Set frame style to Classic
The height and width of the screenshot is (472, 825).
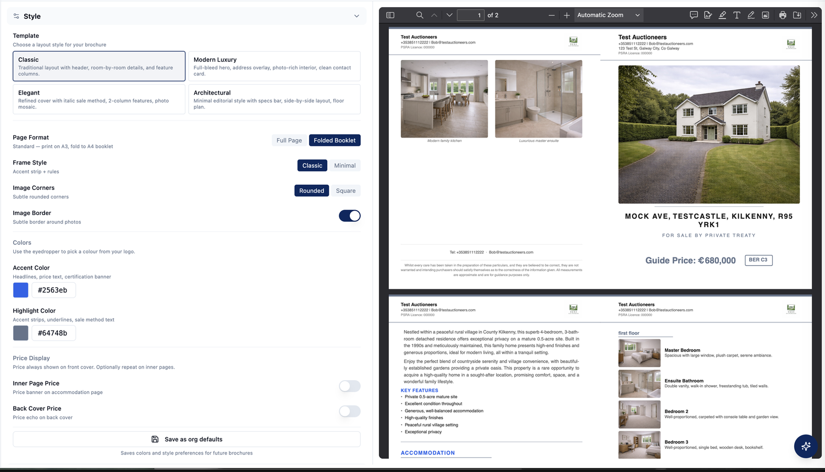pos(312,166)
